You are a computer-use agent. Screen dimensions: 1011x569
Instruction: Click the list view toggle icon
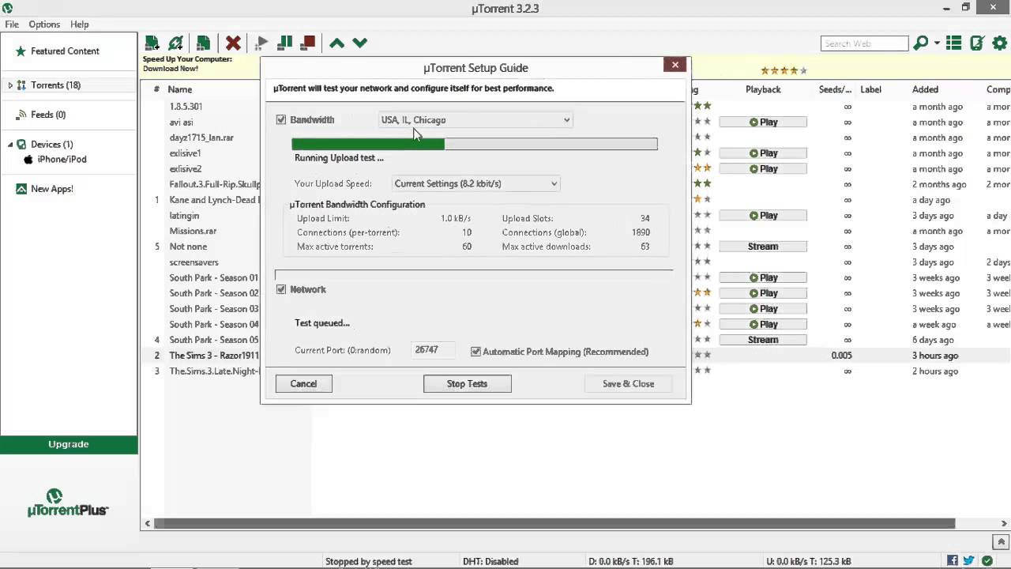[x=954, y=43]
